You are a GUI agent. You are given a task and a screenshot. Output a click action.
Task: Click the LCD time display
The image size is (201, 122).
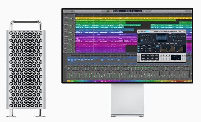coord(127,11)
